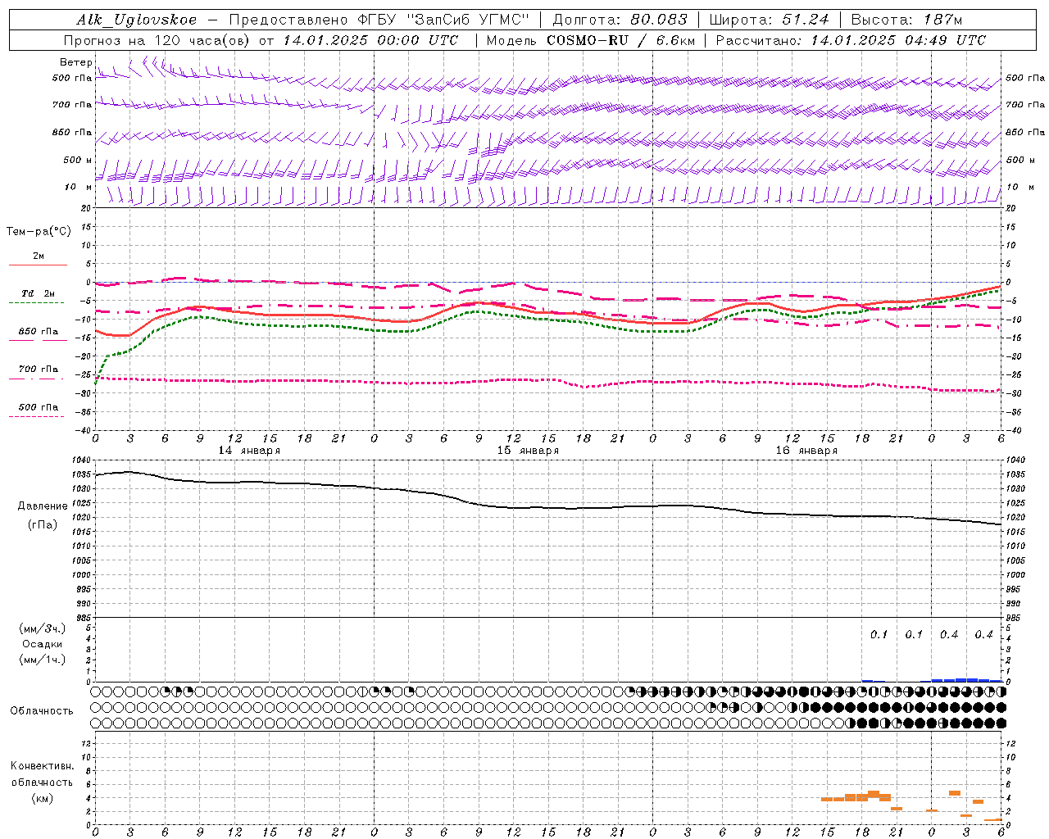Click the "(мм/3ч.)" precipitation unit label
This screenshot has height=839, width=1049.
coord(42,628)
